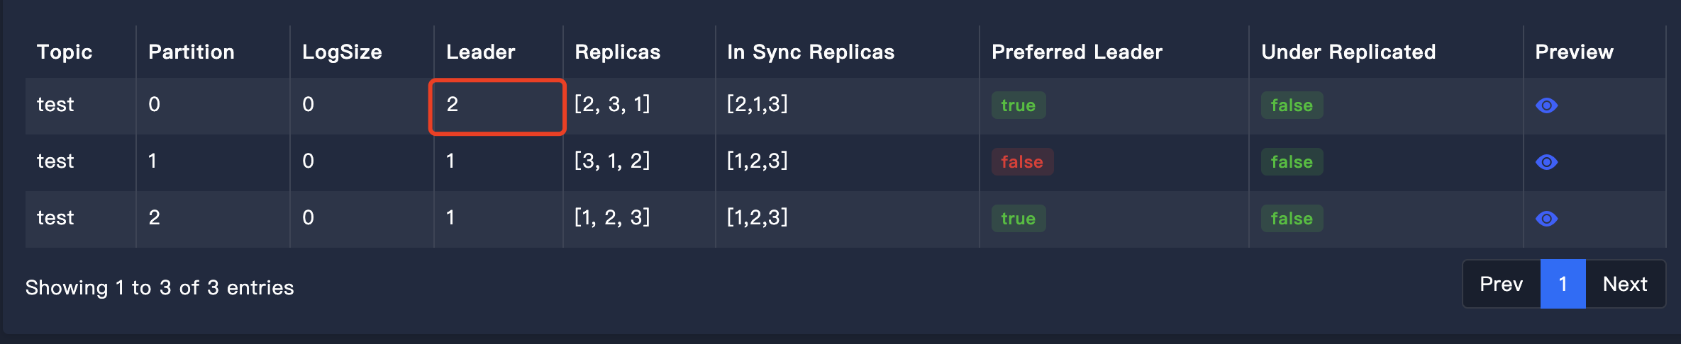Click the In Sync Replicas header
Viewport: 1681px width, 344px height.
pos(811,52)
